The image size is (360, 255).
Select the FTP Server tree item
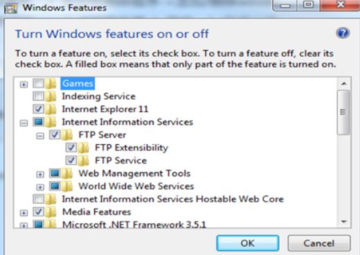click(102, 135)
